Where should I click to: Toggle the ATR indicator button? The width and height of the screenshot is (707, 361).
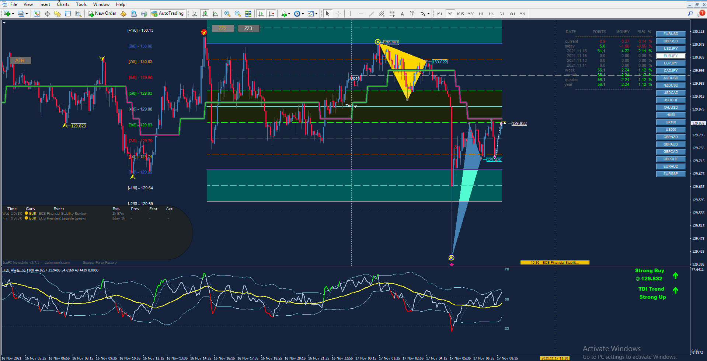(20, 60)
